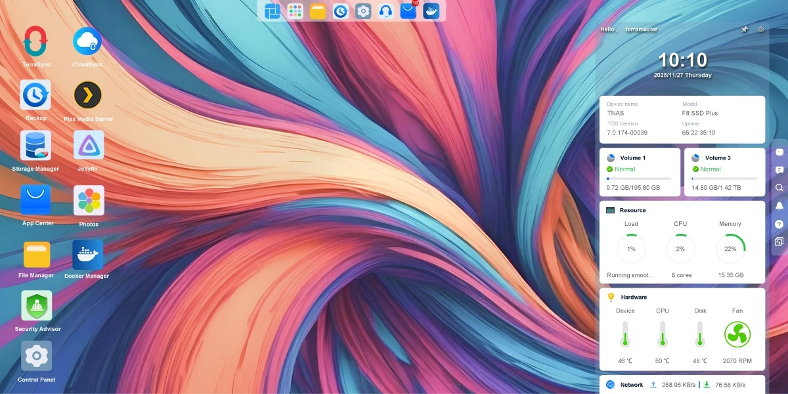Open the desktop layout icon in the top dock

[272, 11]
